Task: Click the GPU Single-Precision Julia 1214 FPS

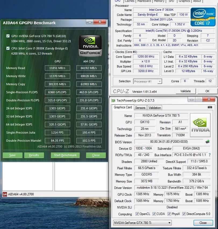Action: point(57,133)
